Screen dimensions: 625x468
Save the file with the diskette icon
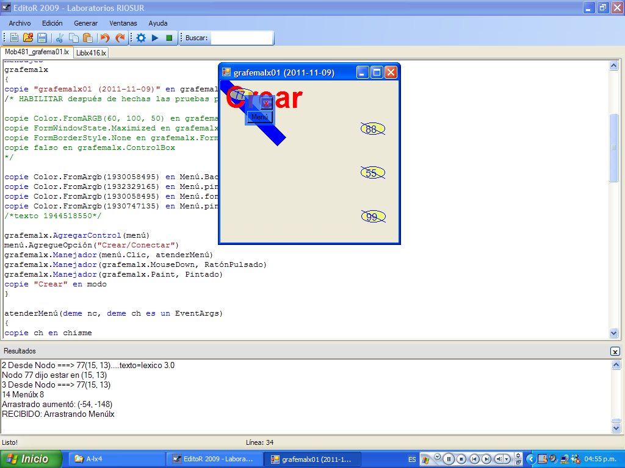(42, 38)
